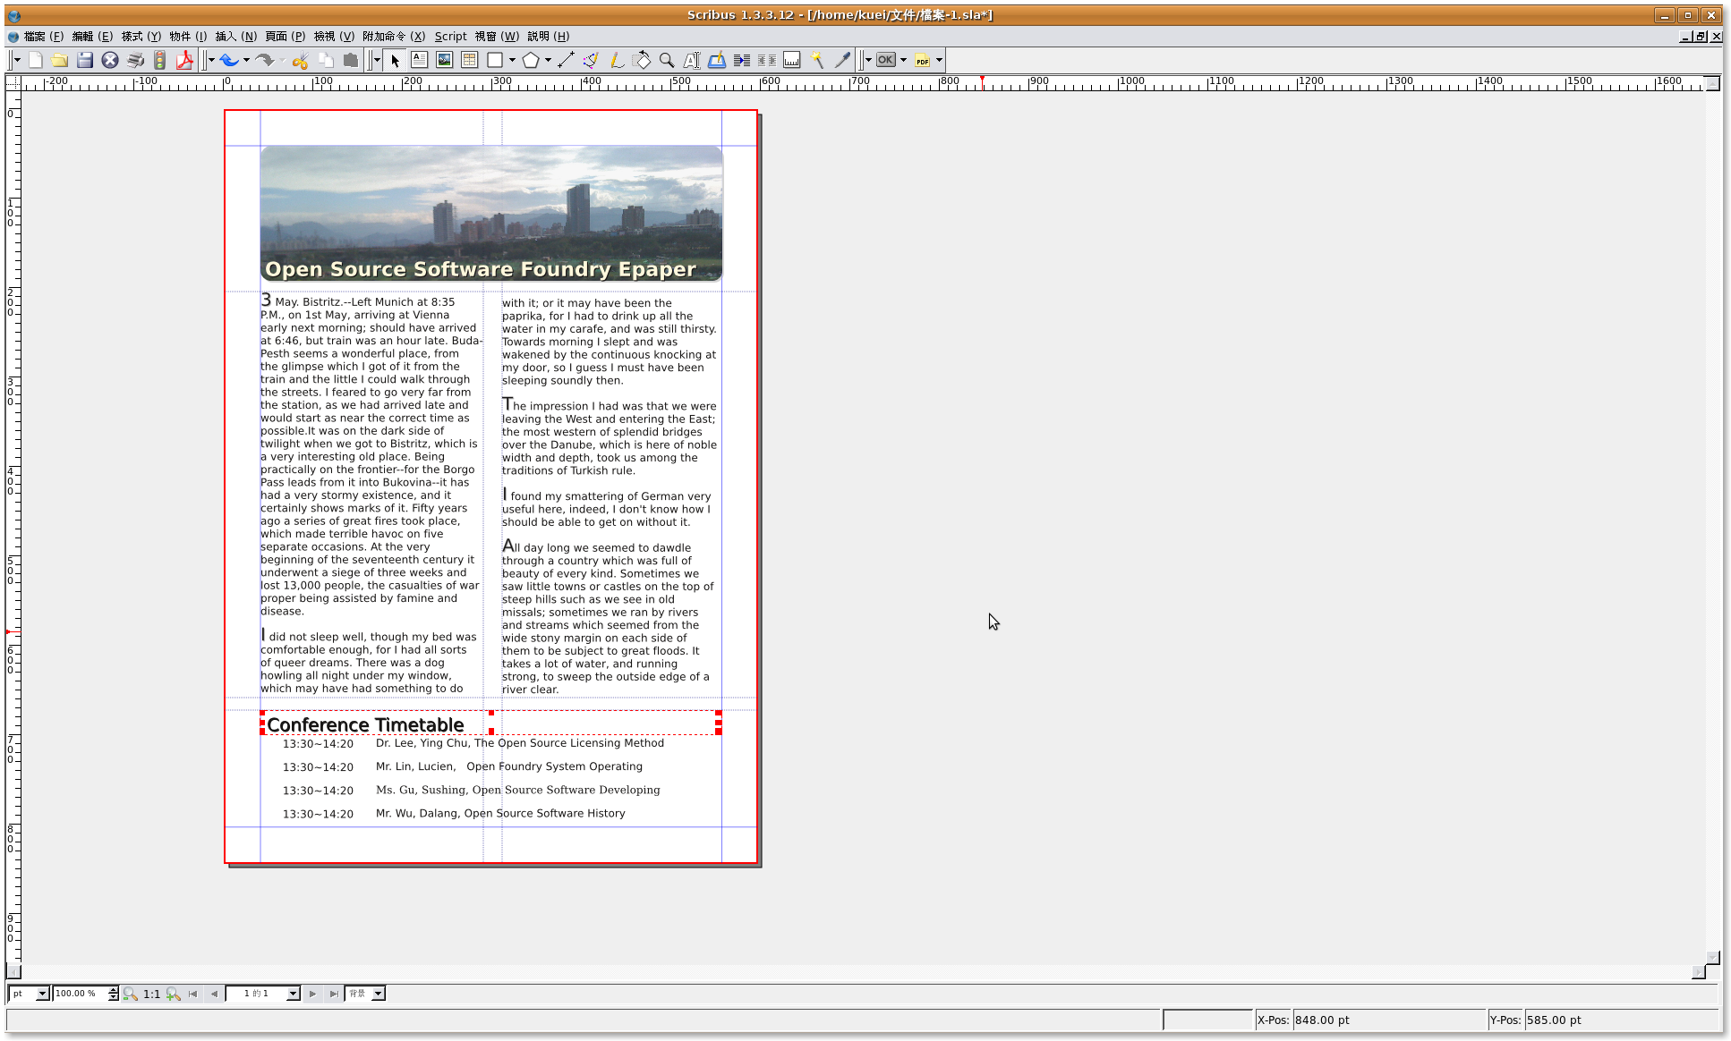
Task: Open the page number selector dropdown
Action: pyautogui.click(x=292, y=994)
